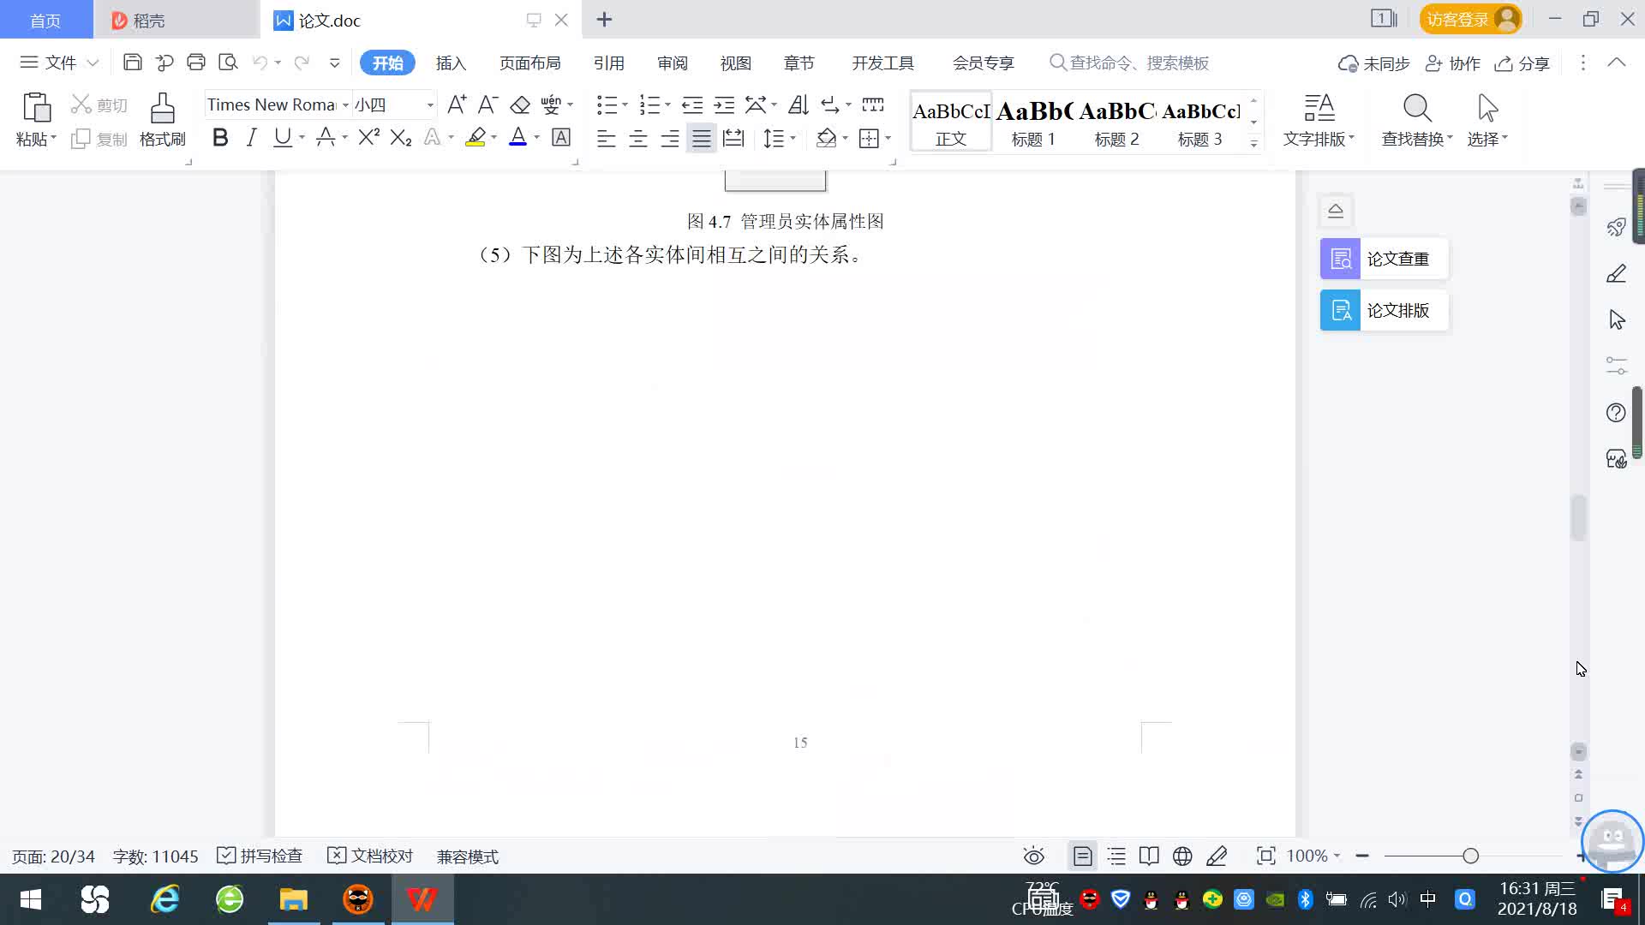Click the zoom slider handle
The width and height of the screenshot is (1645, 925).
point(1470,856)
